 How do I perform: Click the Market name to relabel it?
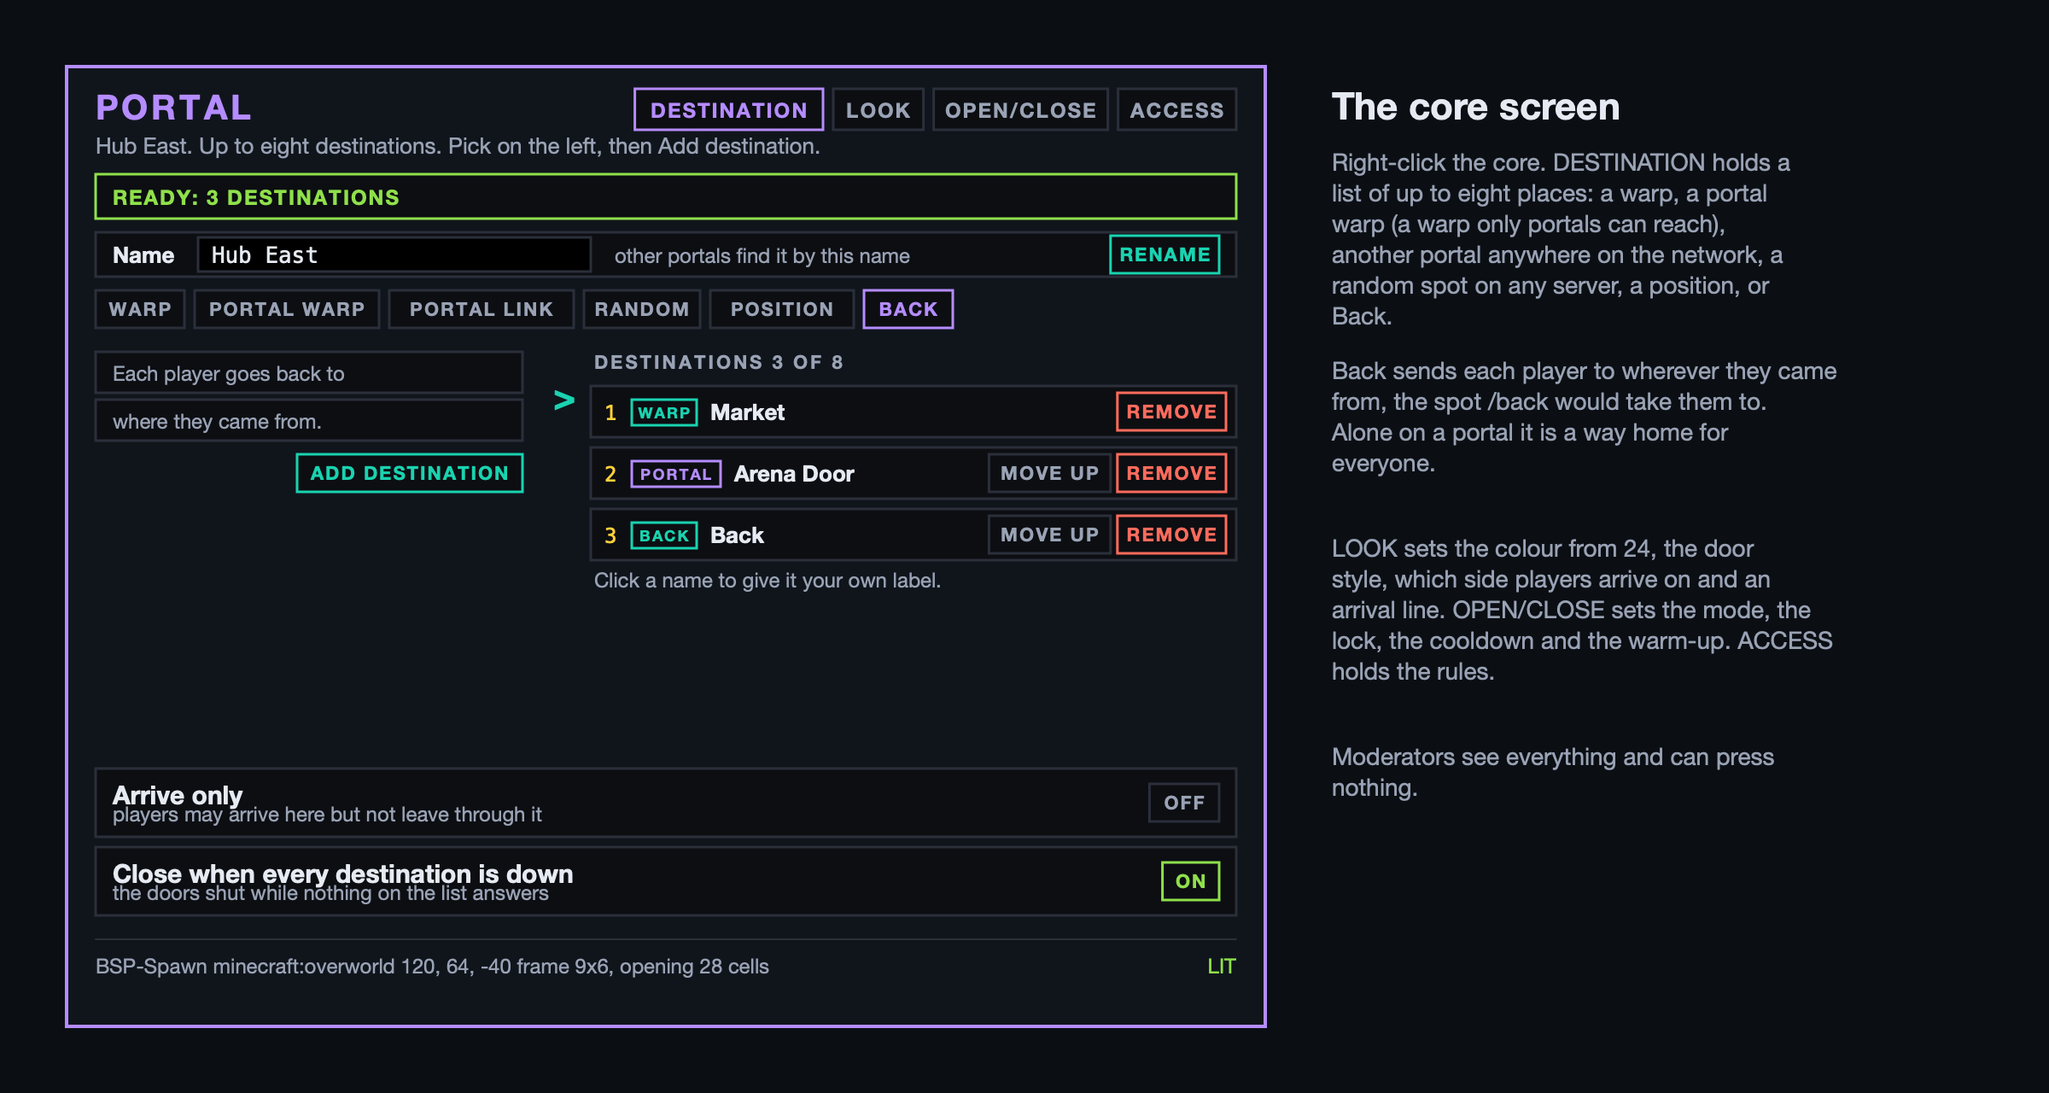pyautogui.click(x=747, y=412)
